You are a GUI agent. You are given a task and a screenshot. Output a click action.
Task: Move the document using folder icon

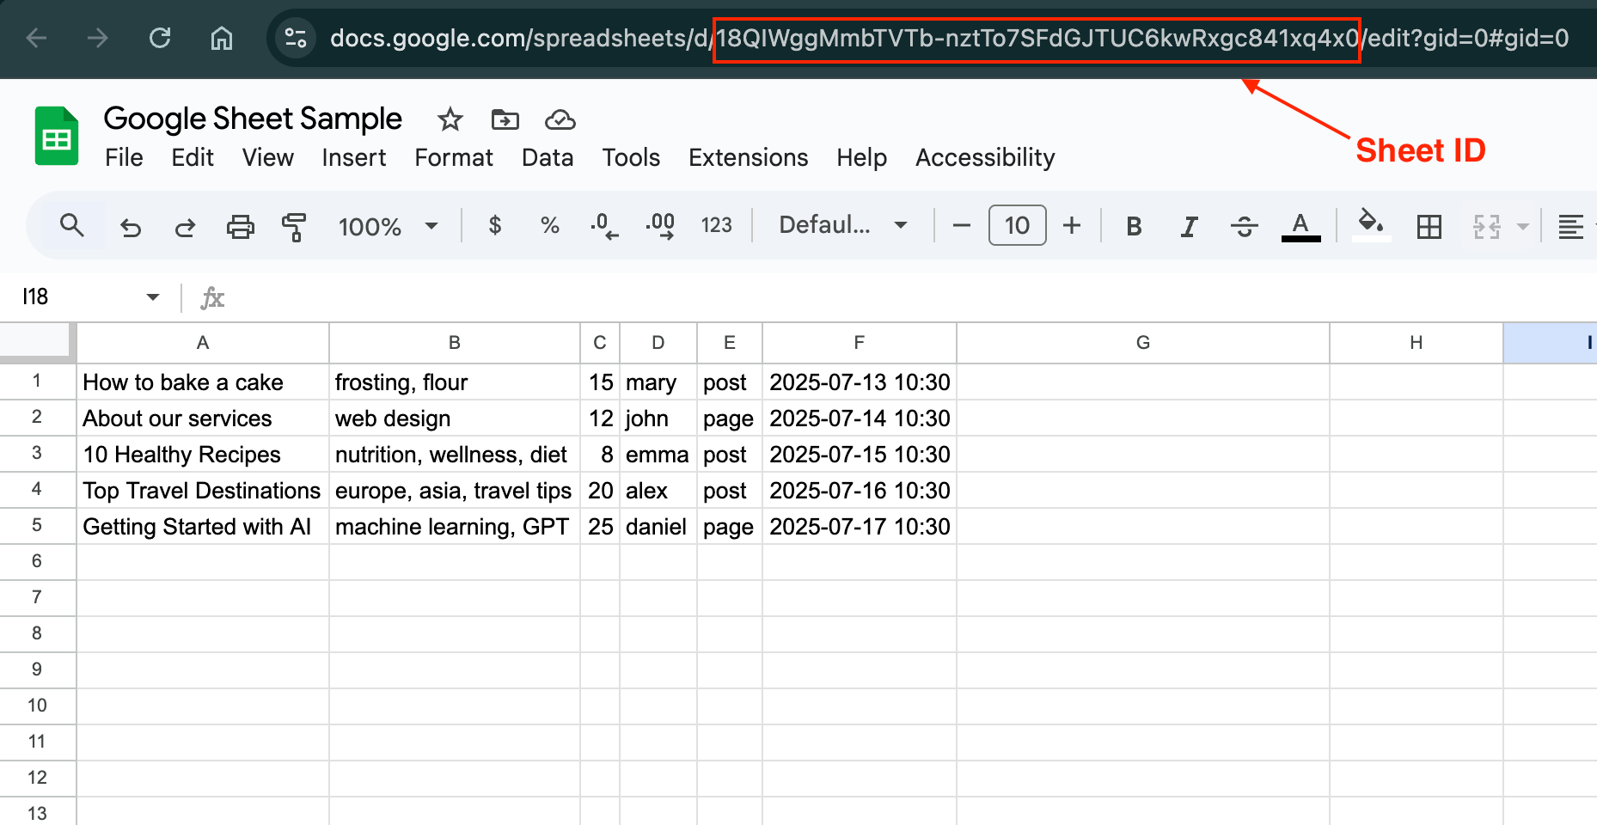tap(505, 119)
